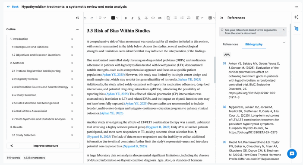Open the first (Ayhan YE, 2025) citation link
Viewport: 303px width, 165px height.
coord(113,75)
